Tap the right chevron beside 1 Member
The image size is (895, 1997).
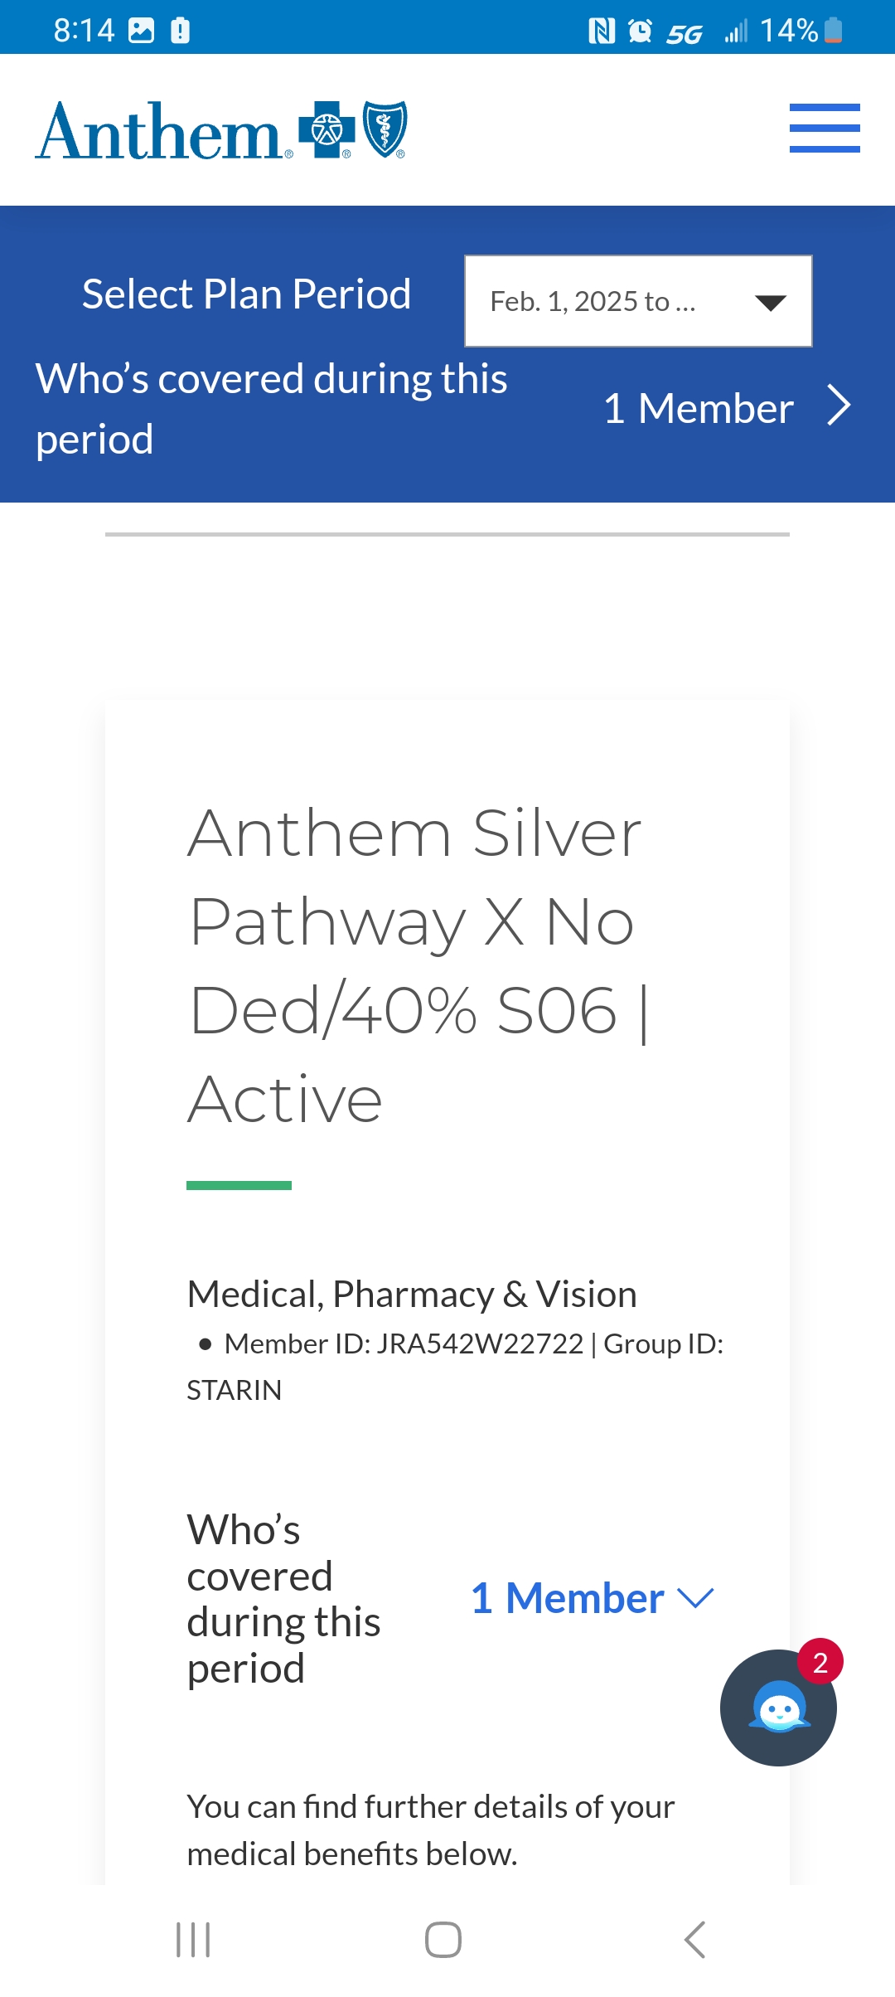pos(839,406)
